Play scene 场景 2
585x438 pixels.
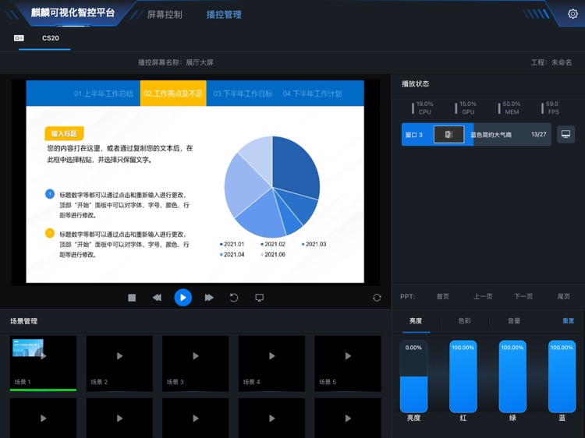tap(119, 356)
